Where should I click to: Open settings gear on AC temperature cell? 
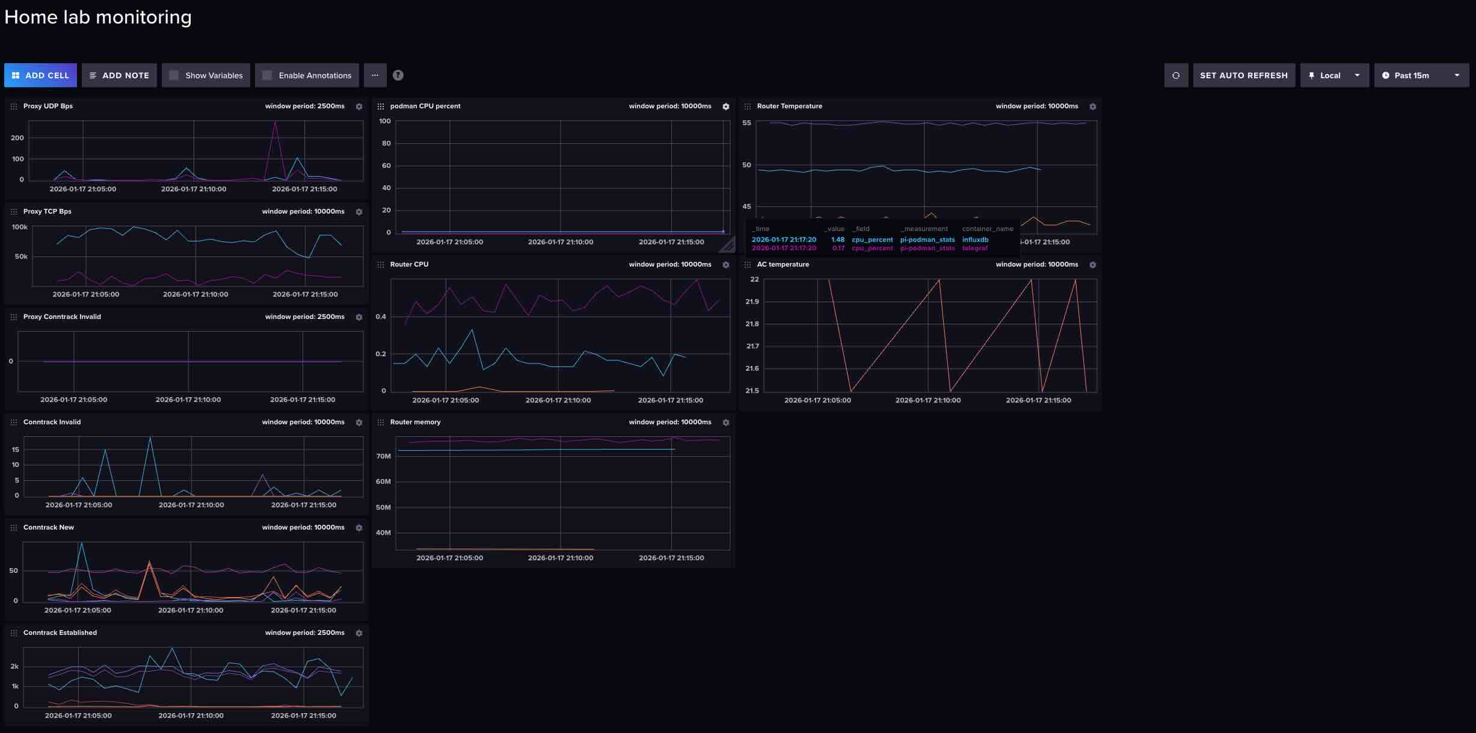1093,265
